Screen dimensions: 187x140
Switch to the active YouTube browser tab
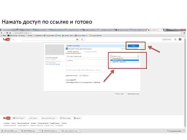tap(155, 30)
